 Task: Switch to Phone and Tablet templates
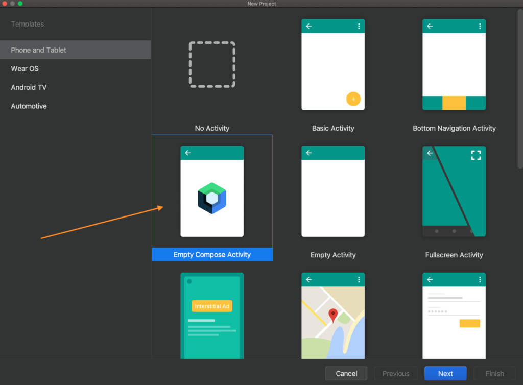pos(76,50)
